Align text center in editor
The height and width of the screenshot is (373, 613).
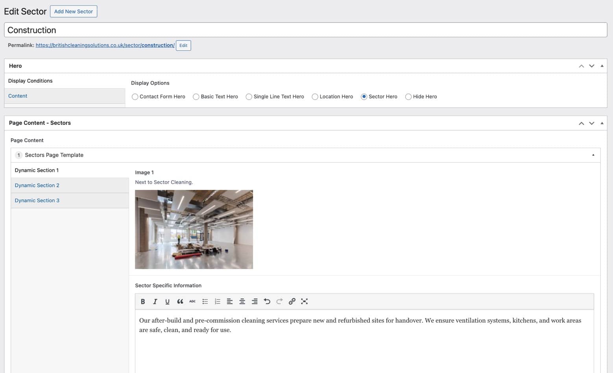point(242,301)
